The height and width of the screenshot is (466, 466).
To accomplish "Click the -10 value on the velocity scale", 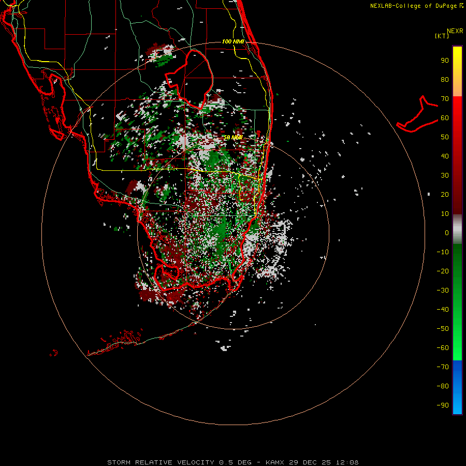I will (x=443, y=252).
